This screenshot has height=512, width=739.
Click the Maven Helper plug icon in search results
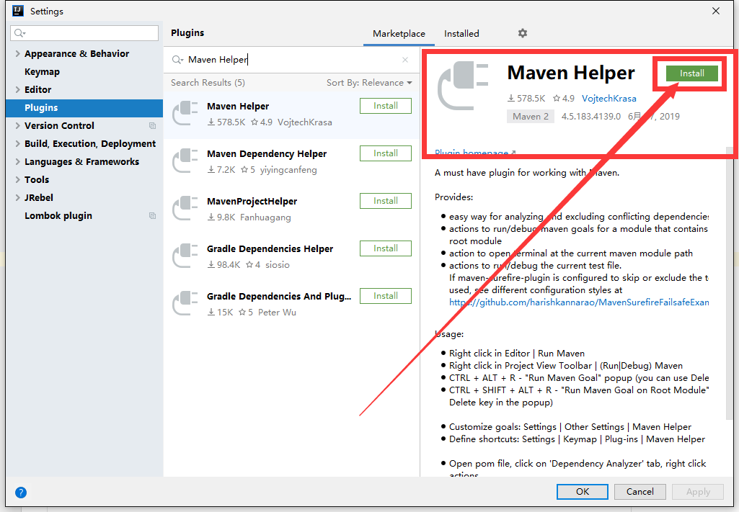(186, 113)
